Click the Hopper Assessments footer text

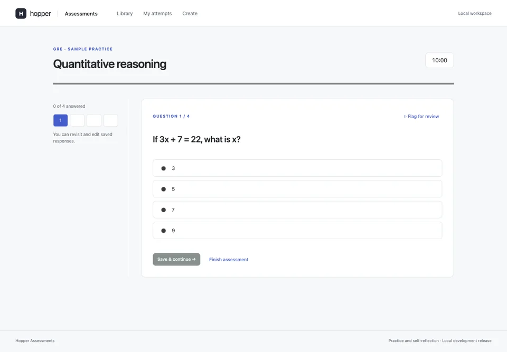click(35, 341)
